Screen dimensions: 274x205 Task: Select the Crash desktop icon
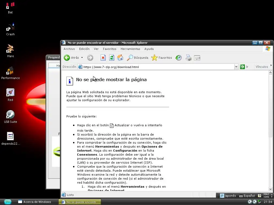[x=10, y=30]
